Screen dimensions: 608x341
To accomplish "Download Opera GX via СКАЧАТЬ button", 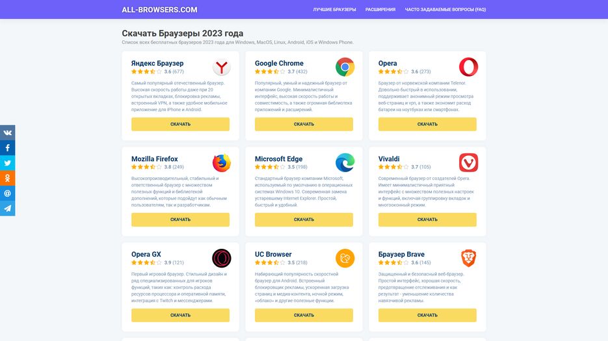I will point(180,315).
